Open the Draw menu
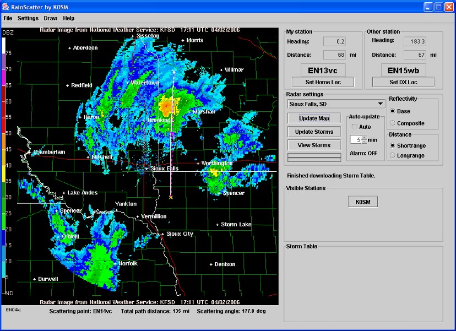 tap(51, 18)
